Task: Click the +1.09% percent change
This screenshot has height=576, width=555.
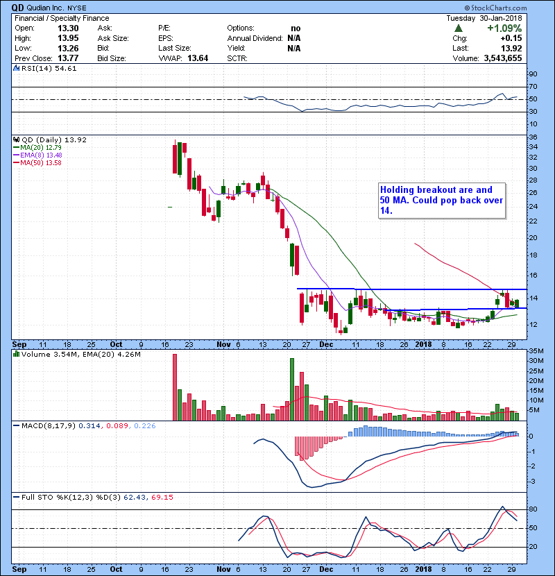Action: pos(504,28)
